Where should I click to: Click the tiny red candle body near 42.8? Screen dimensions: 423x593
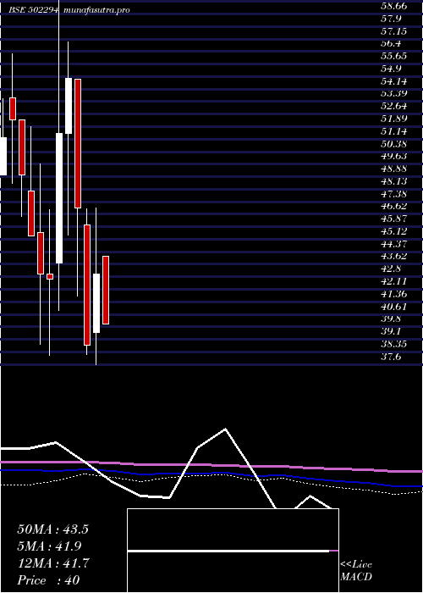pos(50,276)
